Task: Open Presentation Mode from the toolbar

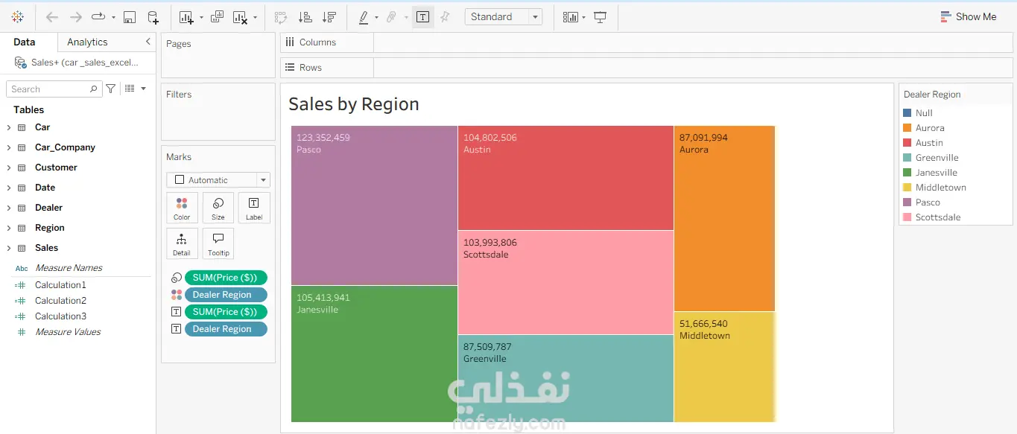Action: [x=600, y=17]
